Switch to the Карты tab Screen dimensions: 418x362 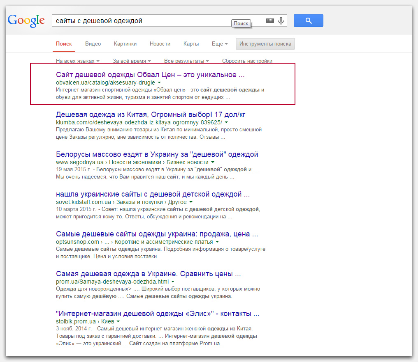point(191,44)
